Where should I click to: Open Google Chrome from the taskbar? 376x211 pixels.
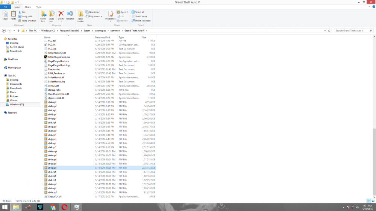click(x=52, y=207)
